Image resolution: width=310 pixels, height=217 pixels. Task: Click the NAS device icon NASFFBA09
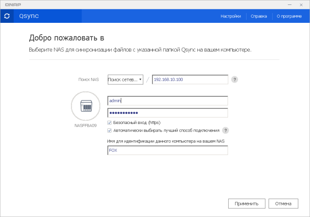86,106
